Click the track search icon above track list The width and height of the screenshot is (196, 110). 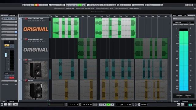[49, 16]
